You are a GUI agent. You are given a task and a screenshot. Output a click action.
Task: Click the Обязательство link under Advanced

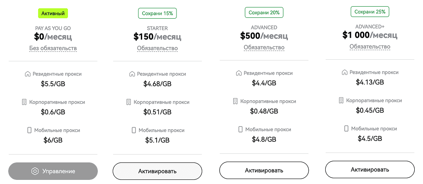tap(264, 48)
